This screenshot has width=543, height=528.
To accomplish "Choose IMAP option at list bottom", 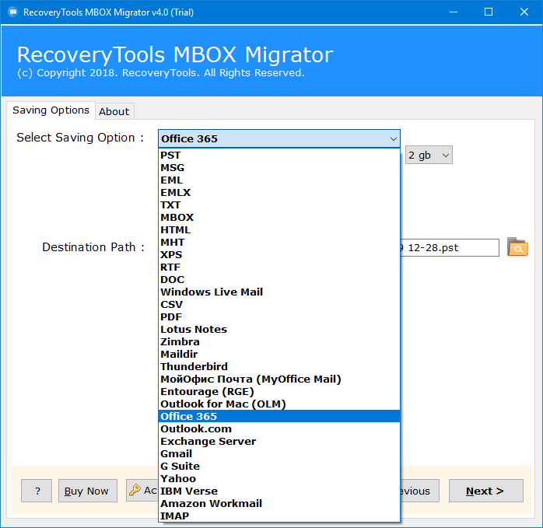I will (x=279, y=516).
